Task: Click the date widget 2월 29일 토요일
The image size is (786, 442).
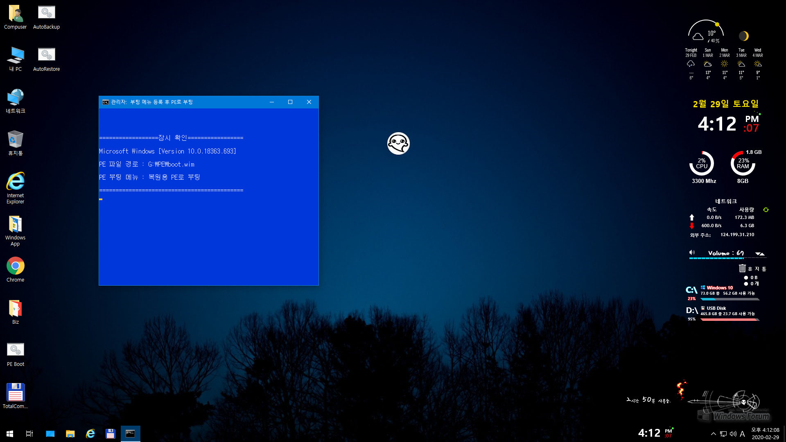Action: tap(726, 104)
